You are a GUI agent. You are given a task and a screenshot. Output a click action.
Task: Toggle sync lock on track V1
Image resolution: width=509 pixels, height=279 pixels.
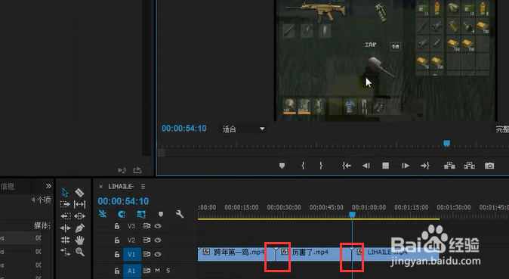point(147,254)
